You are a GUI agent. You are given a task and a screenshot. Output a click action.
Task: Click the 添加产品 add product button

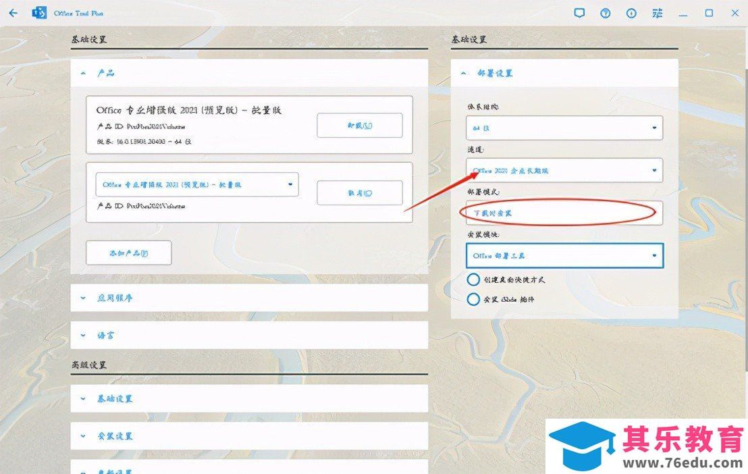tap(129, 253)
